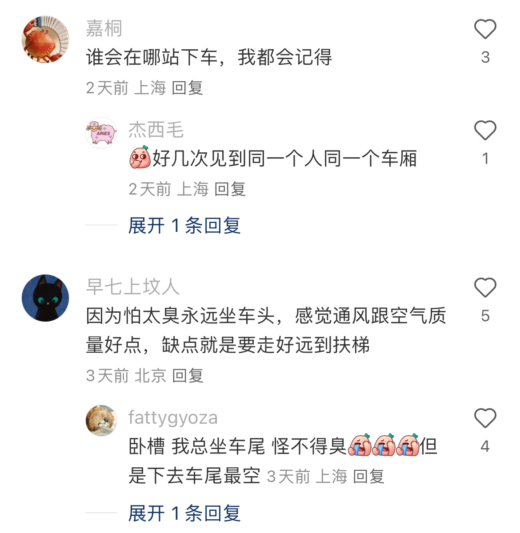Reply to 早七上坟人's comment
520x533 pixels.
[188, 376]
